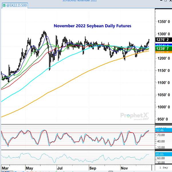This screenshot has width=172, height=172.
Task: Click the 950' 0 price axis label
Action: pyautogui.click(x=163, y=119)
